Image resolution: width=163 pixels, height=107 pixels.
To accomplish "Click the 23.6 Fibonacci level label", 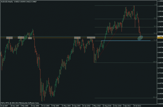I will coord(155,18).
